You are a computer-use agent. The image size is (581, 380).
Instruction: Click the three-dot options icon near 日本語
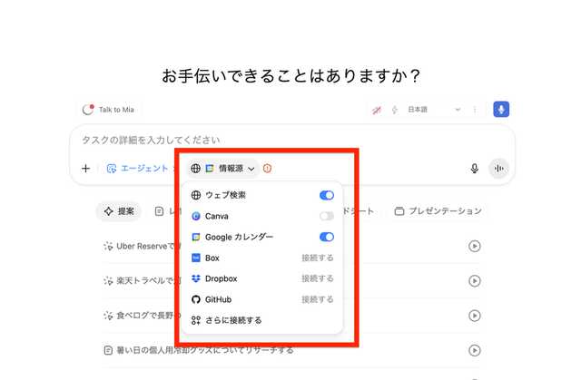click(x=474, y=110)
